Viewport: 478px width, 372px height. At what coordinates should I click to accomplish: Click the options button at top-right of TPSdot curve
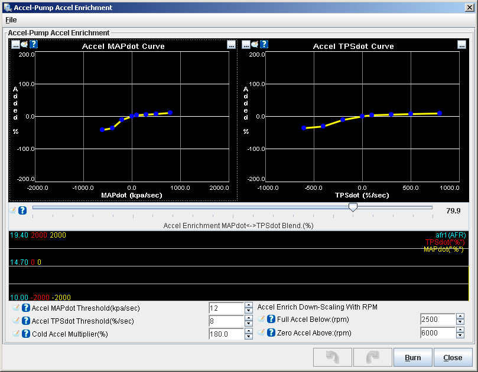(x=461, y=45)
